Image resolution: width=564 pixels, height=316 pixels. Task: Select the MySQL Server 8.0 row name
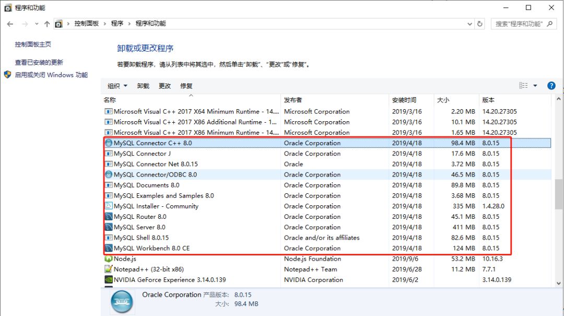[x=139, y=227]
